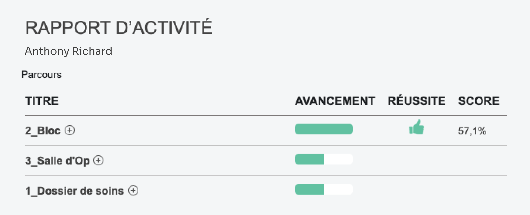Click the 2_Bloc full progress bar
530x215 pixels.
point(324,129)
